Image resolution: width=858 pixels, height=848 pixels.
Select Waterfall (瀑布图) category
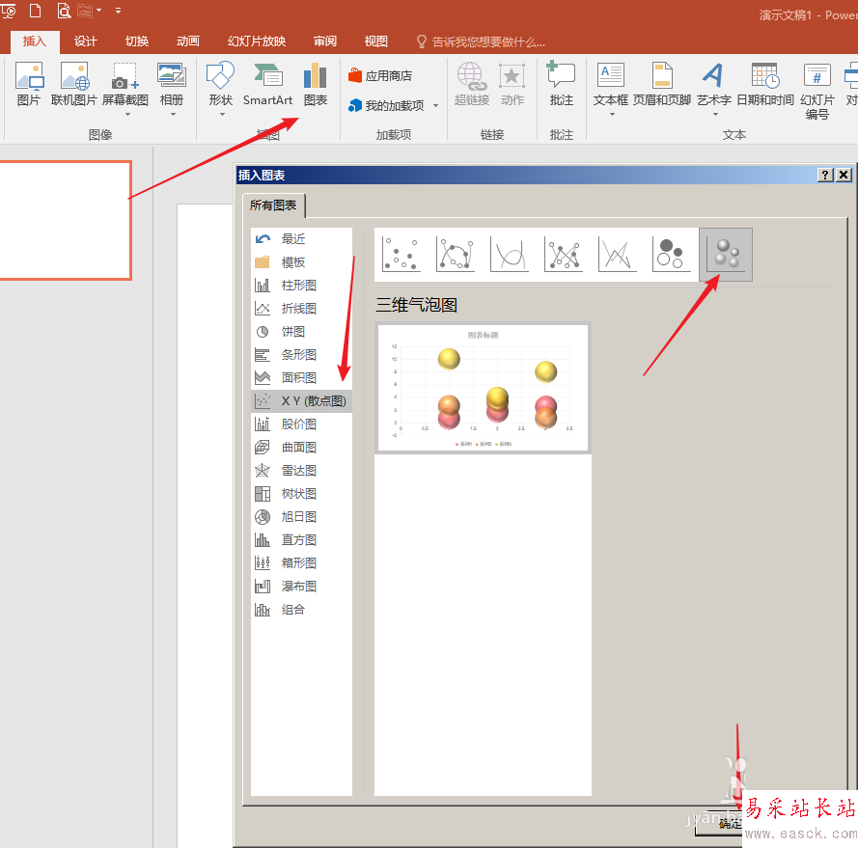pyautogui.click(x=301, y=586)
